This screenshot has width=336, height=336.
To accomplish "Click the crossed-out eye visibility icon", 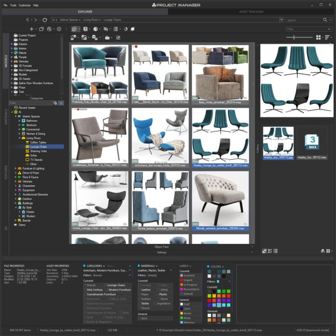I will [105, 29].
